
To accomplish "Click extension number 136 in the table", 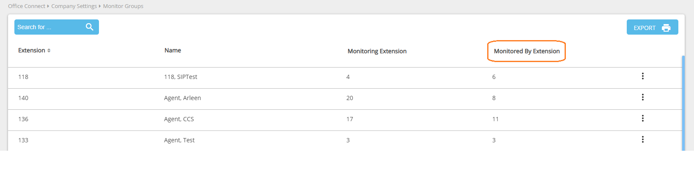I will coord(23,119).
